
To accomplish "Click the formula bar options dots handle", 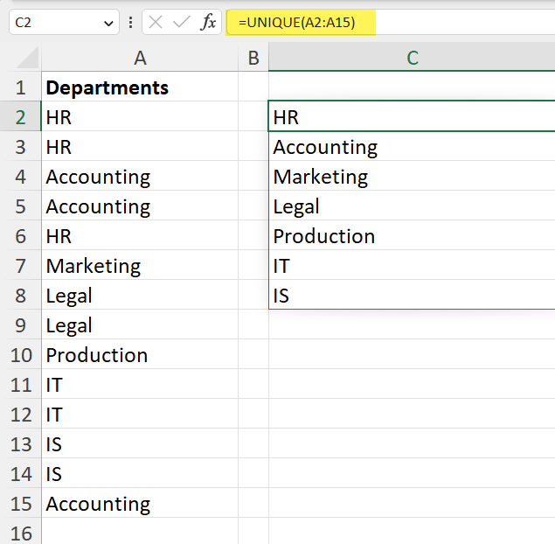I will point(130,23).
